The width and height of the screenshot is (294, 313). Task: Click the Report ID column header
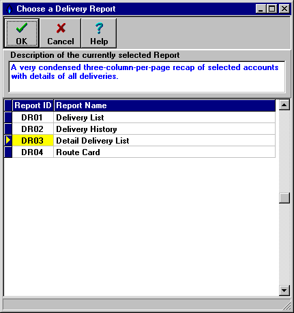point(33,105)
